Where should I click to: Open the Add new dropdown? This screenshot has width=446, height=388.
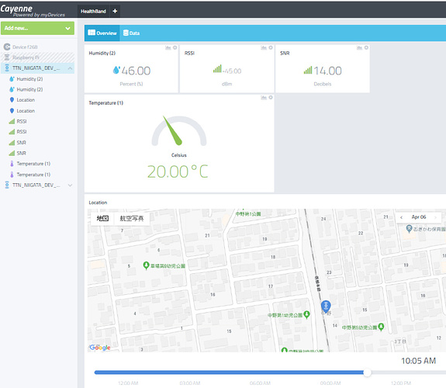[x=37, y=28]
